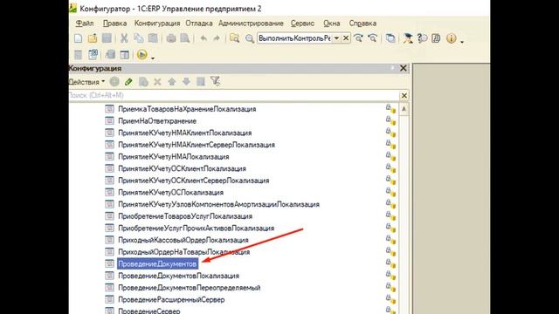Open the Окна menu
Screen dimensions: 559x314
[332, 24]
